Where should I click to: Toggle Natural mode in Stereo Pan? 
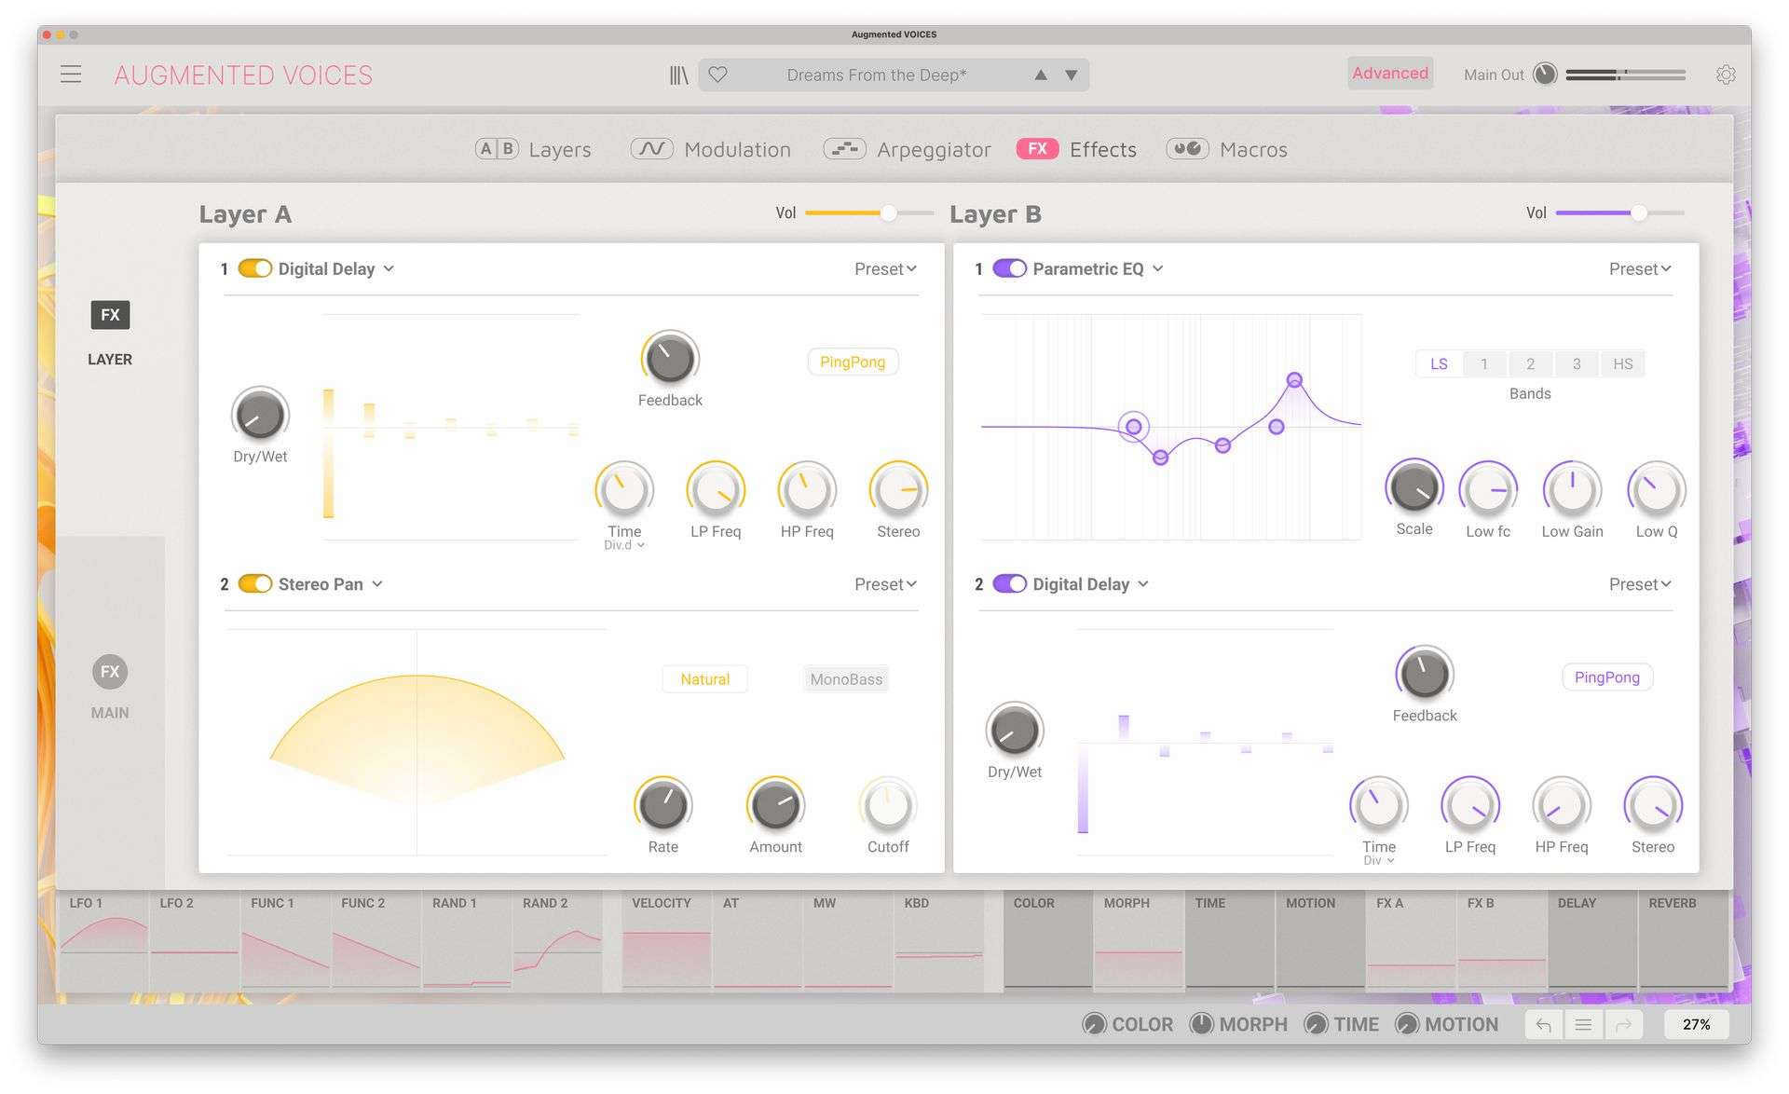tap(704, 679)
